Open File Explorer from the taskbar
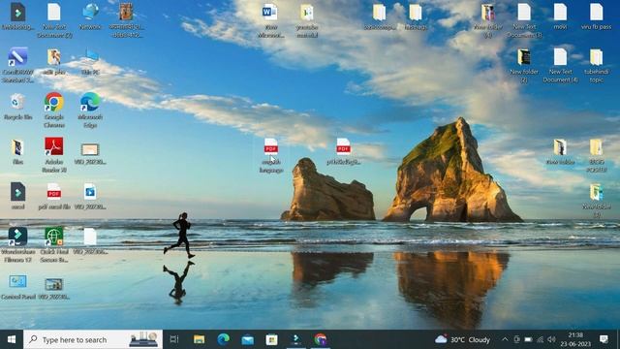Viewport: 620px width, 349px height. click(x=199, y=339)
